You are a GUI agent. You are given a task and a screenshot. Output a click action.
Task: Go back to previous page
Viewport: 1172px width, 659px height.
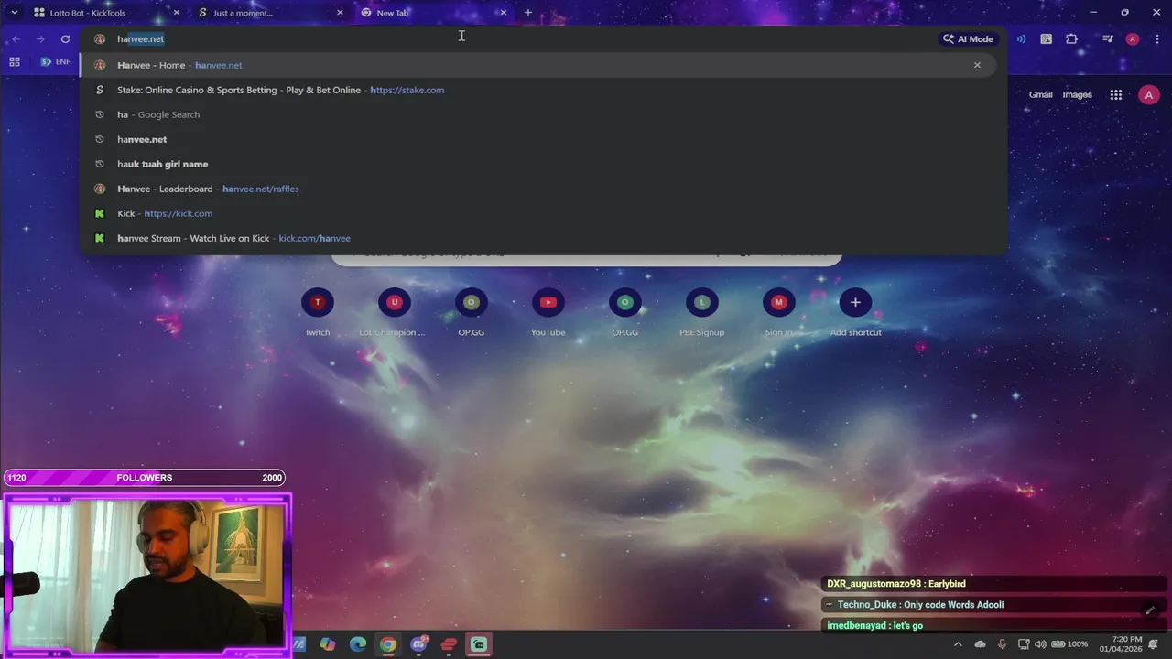pos(16,38)
